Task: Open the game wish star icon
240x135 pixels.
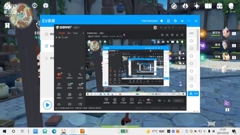Action: pos(197,6)
